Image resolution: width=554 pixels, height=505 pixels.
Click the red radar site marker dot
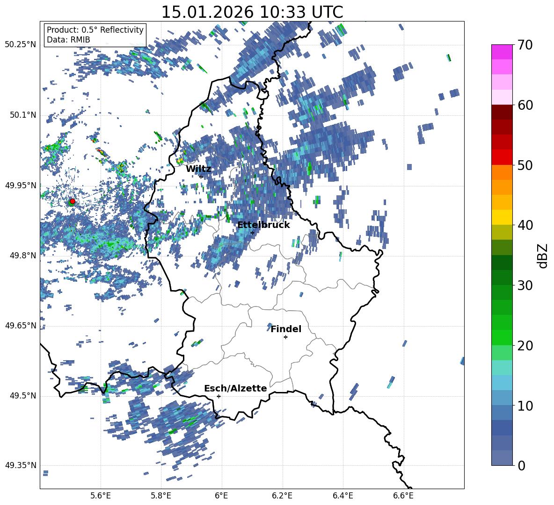tap(73, 201)
